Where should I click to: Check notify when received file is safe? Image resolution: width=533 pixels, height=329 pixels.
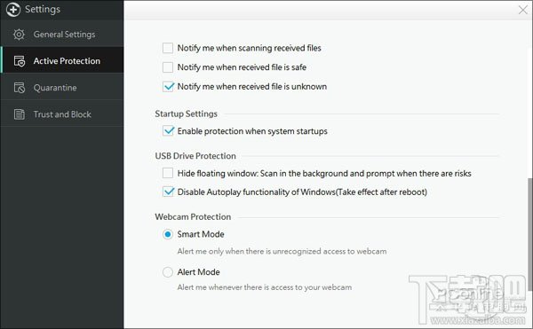pyautogui.click(x=168, y=67)
